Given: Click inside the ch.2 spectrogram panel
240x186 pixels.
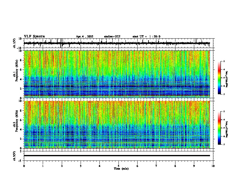Looking at the screenshot, I should coord(117,125).
